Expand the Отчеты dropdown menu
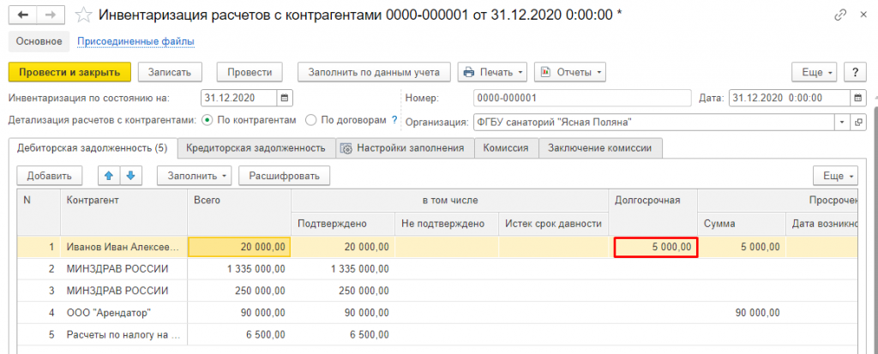Image resolution: width=878 pixels, height=354 pixels. click(x=570, y=72)
